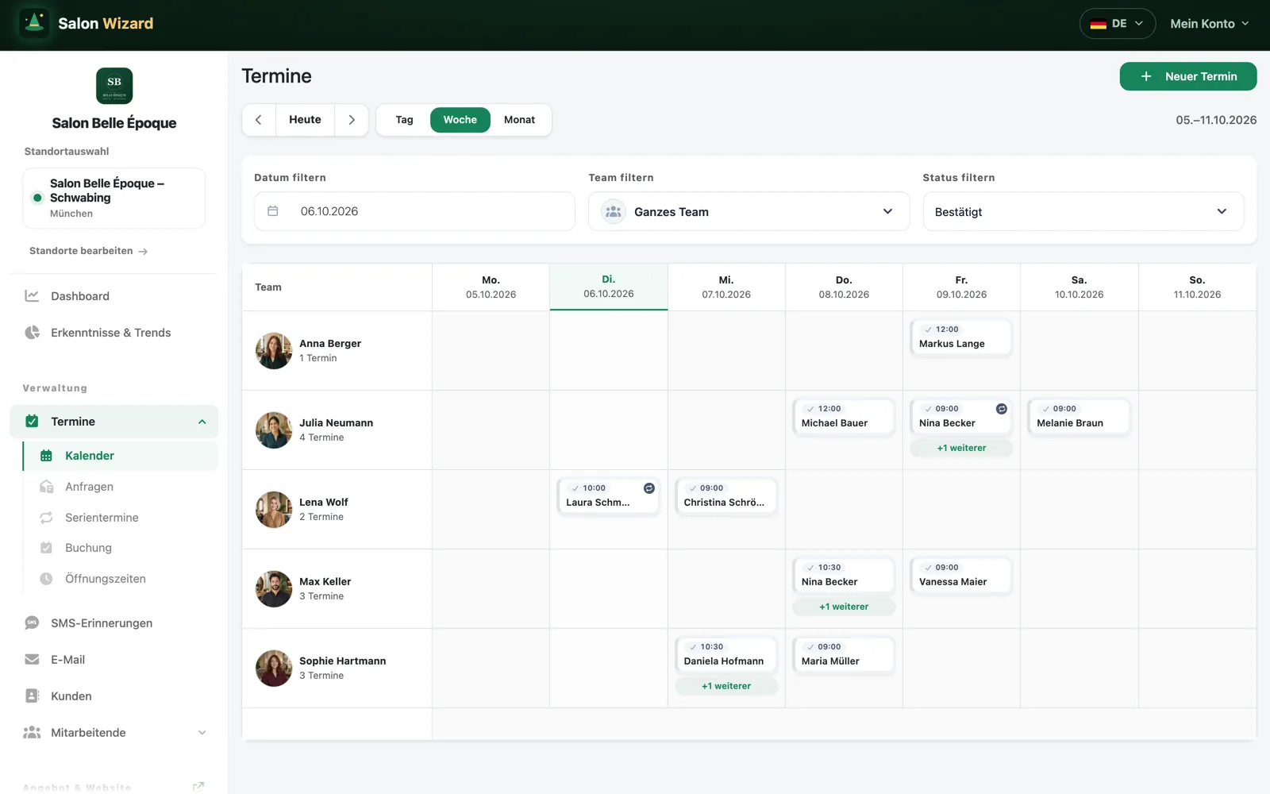The height and width of the screenshot is (794, 1270).
Task: Switch to Woche view
Action: pos(460,120)
